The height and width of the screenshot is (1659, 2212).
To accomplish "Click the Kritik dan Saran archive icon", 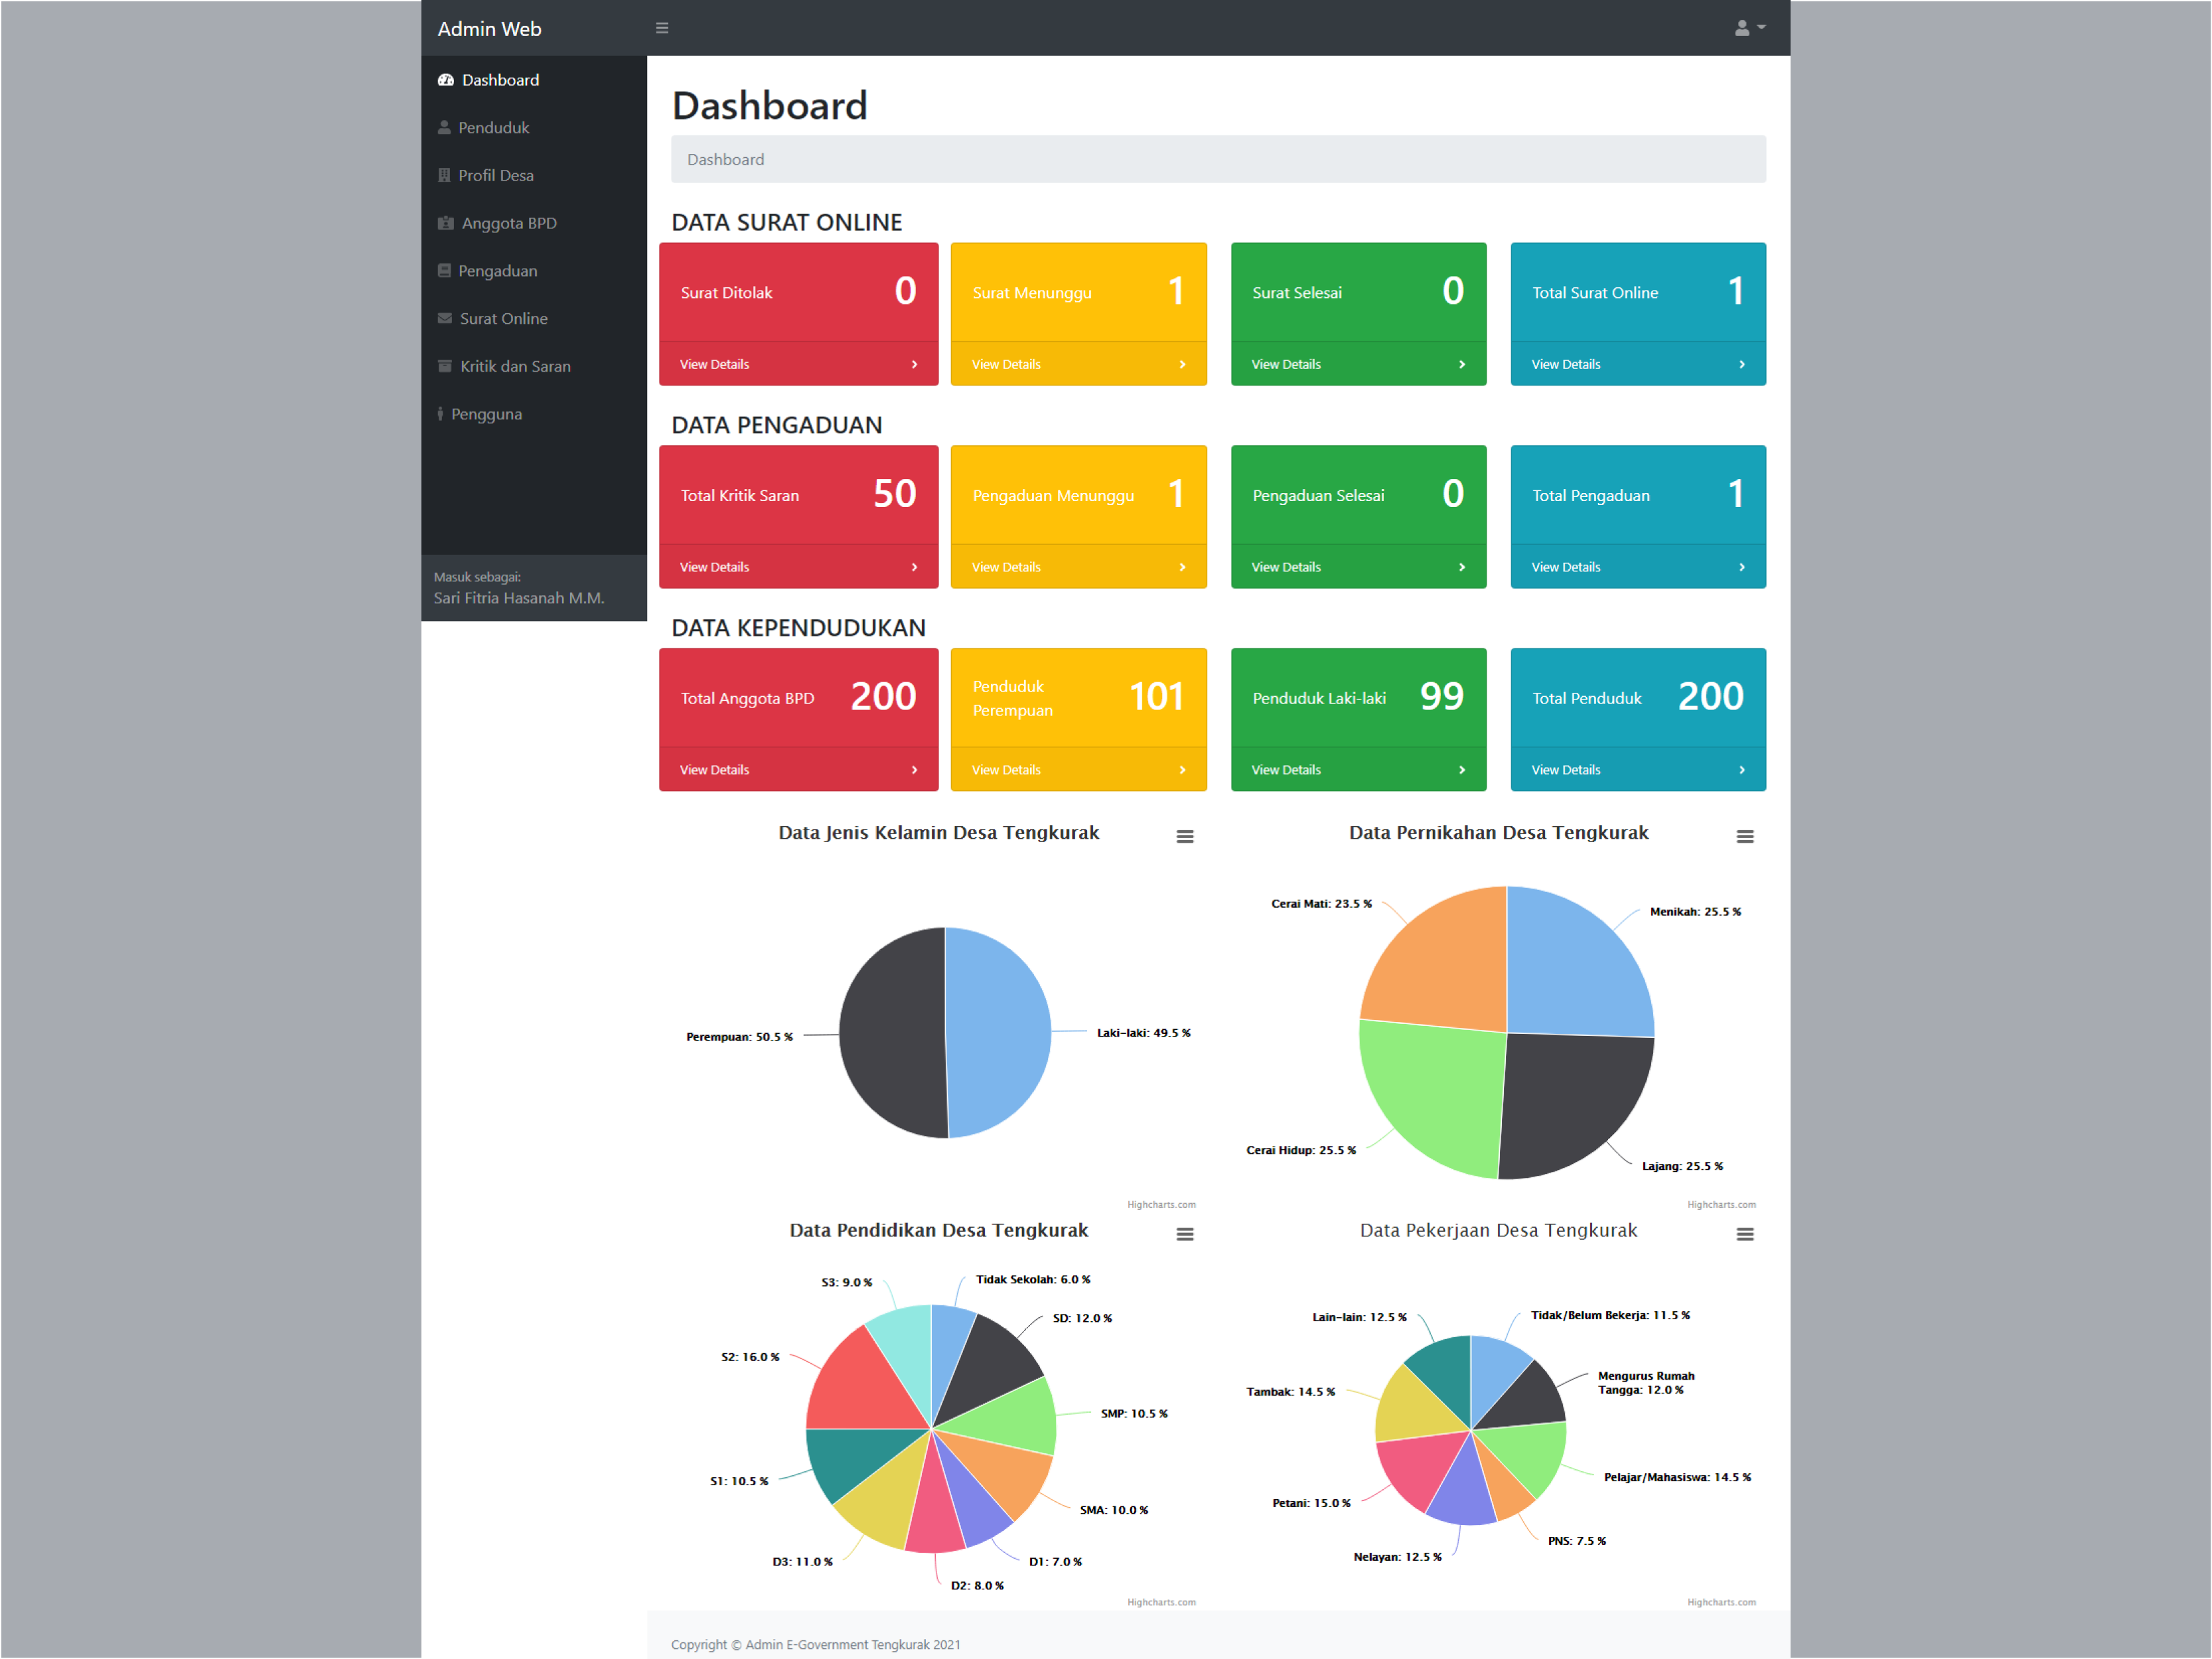I will click(445, 367).
